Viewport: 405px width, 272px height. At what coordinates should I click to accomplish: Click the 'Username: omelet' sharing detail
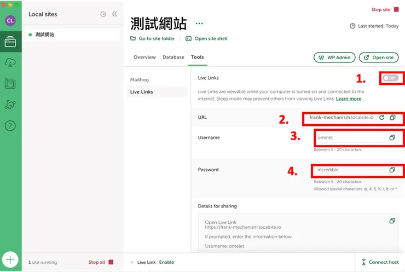coord(224,246)
